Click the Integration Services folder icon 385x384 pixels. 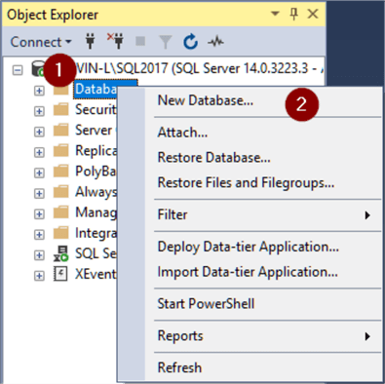[61, 233]
